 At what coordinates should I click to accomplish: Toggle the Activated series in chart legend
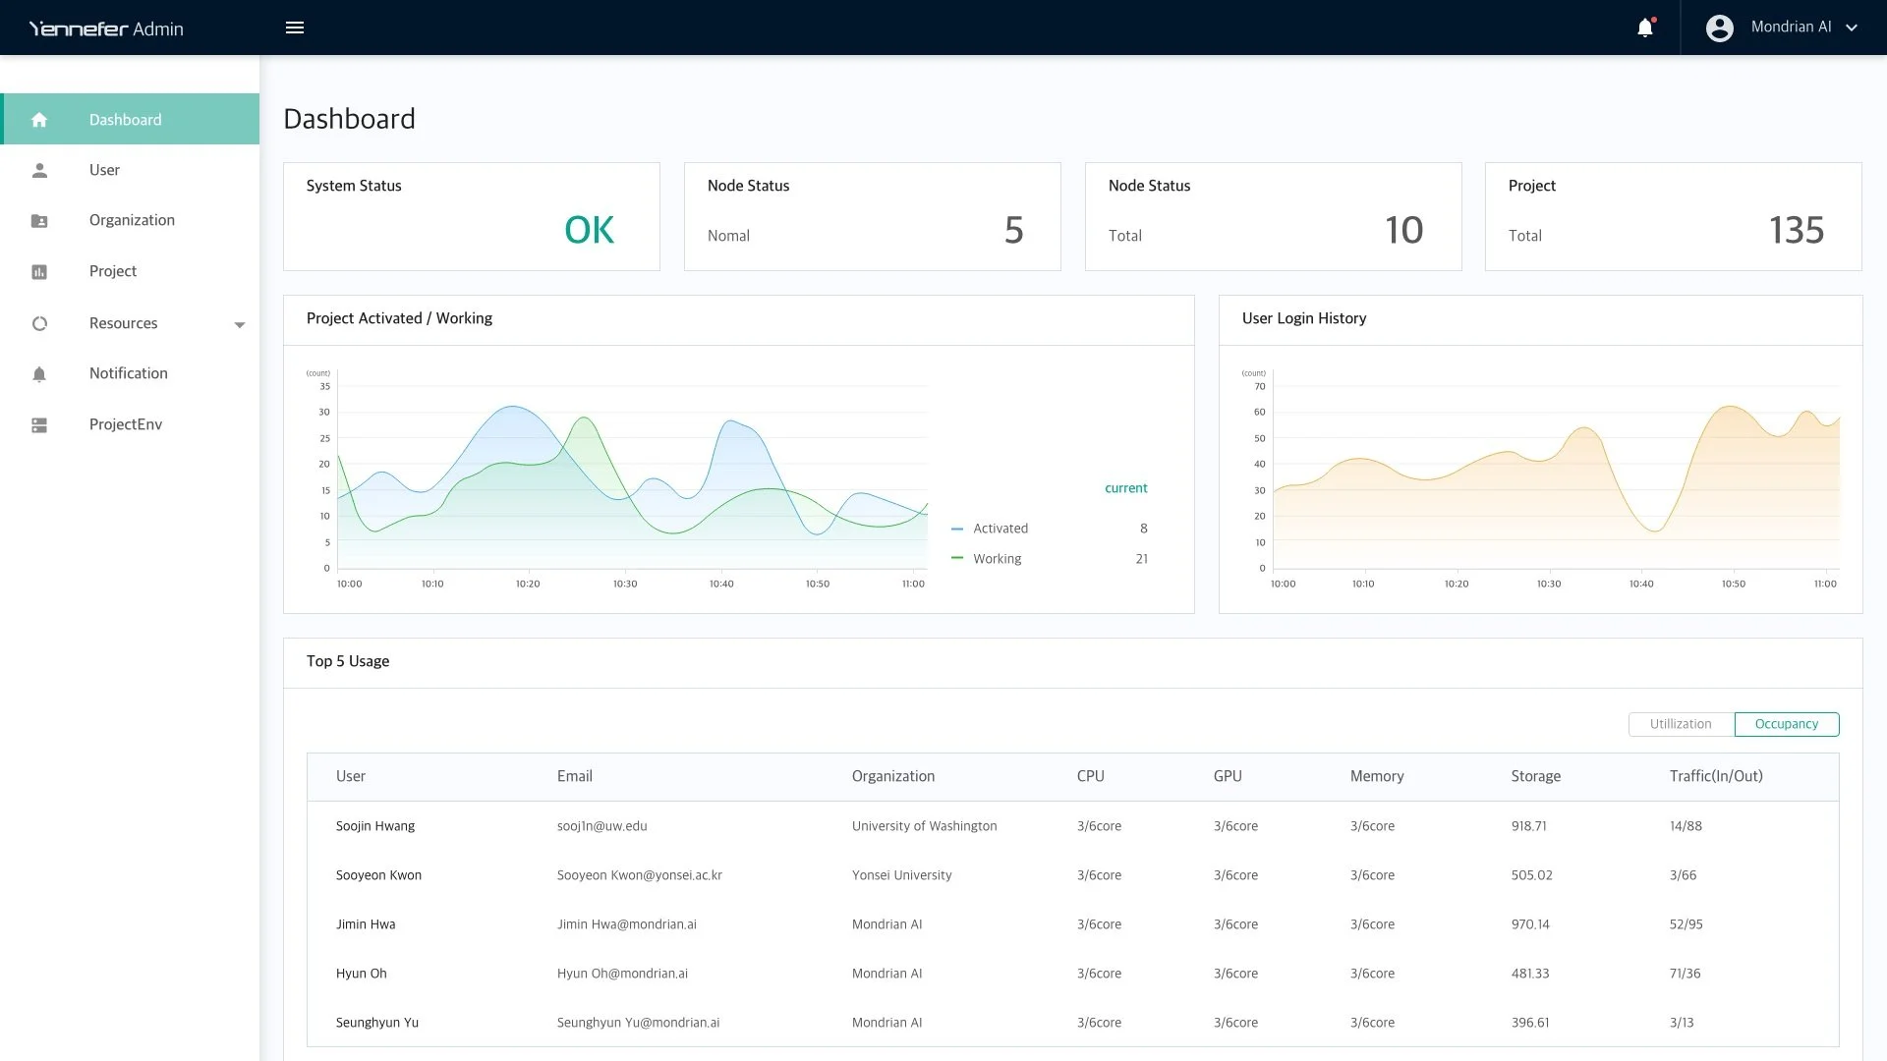click(1000, 529)
